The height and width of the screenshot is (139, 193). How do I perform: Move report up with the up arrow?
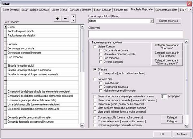click(73, 17)
